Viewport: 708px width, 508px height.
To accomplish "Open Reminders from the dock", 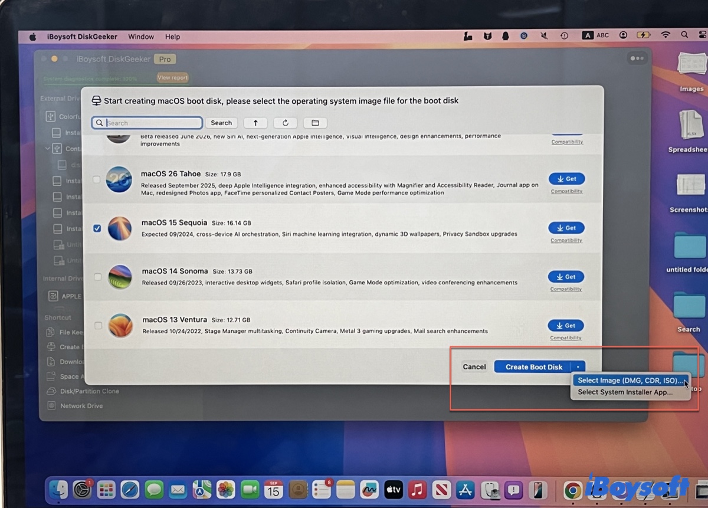I will point(322,489).
